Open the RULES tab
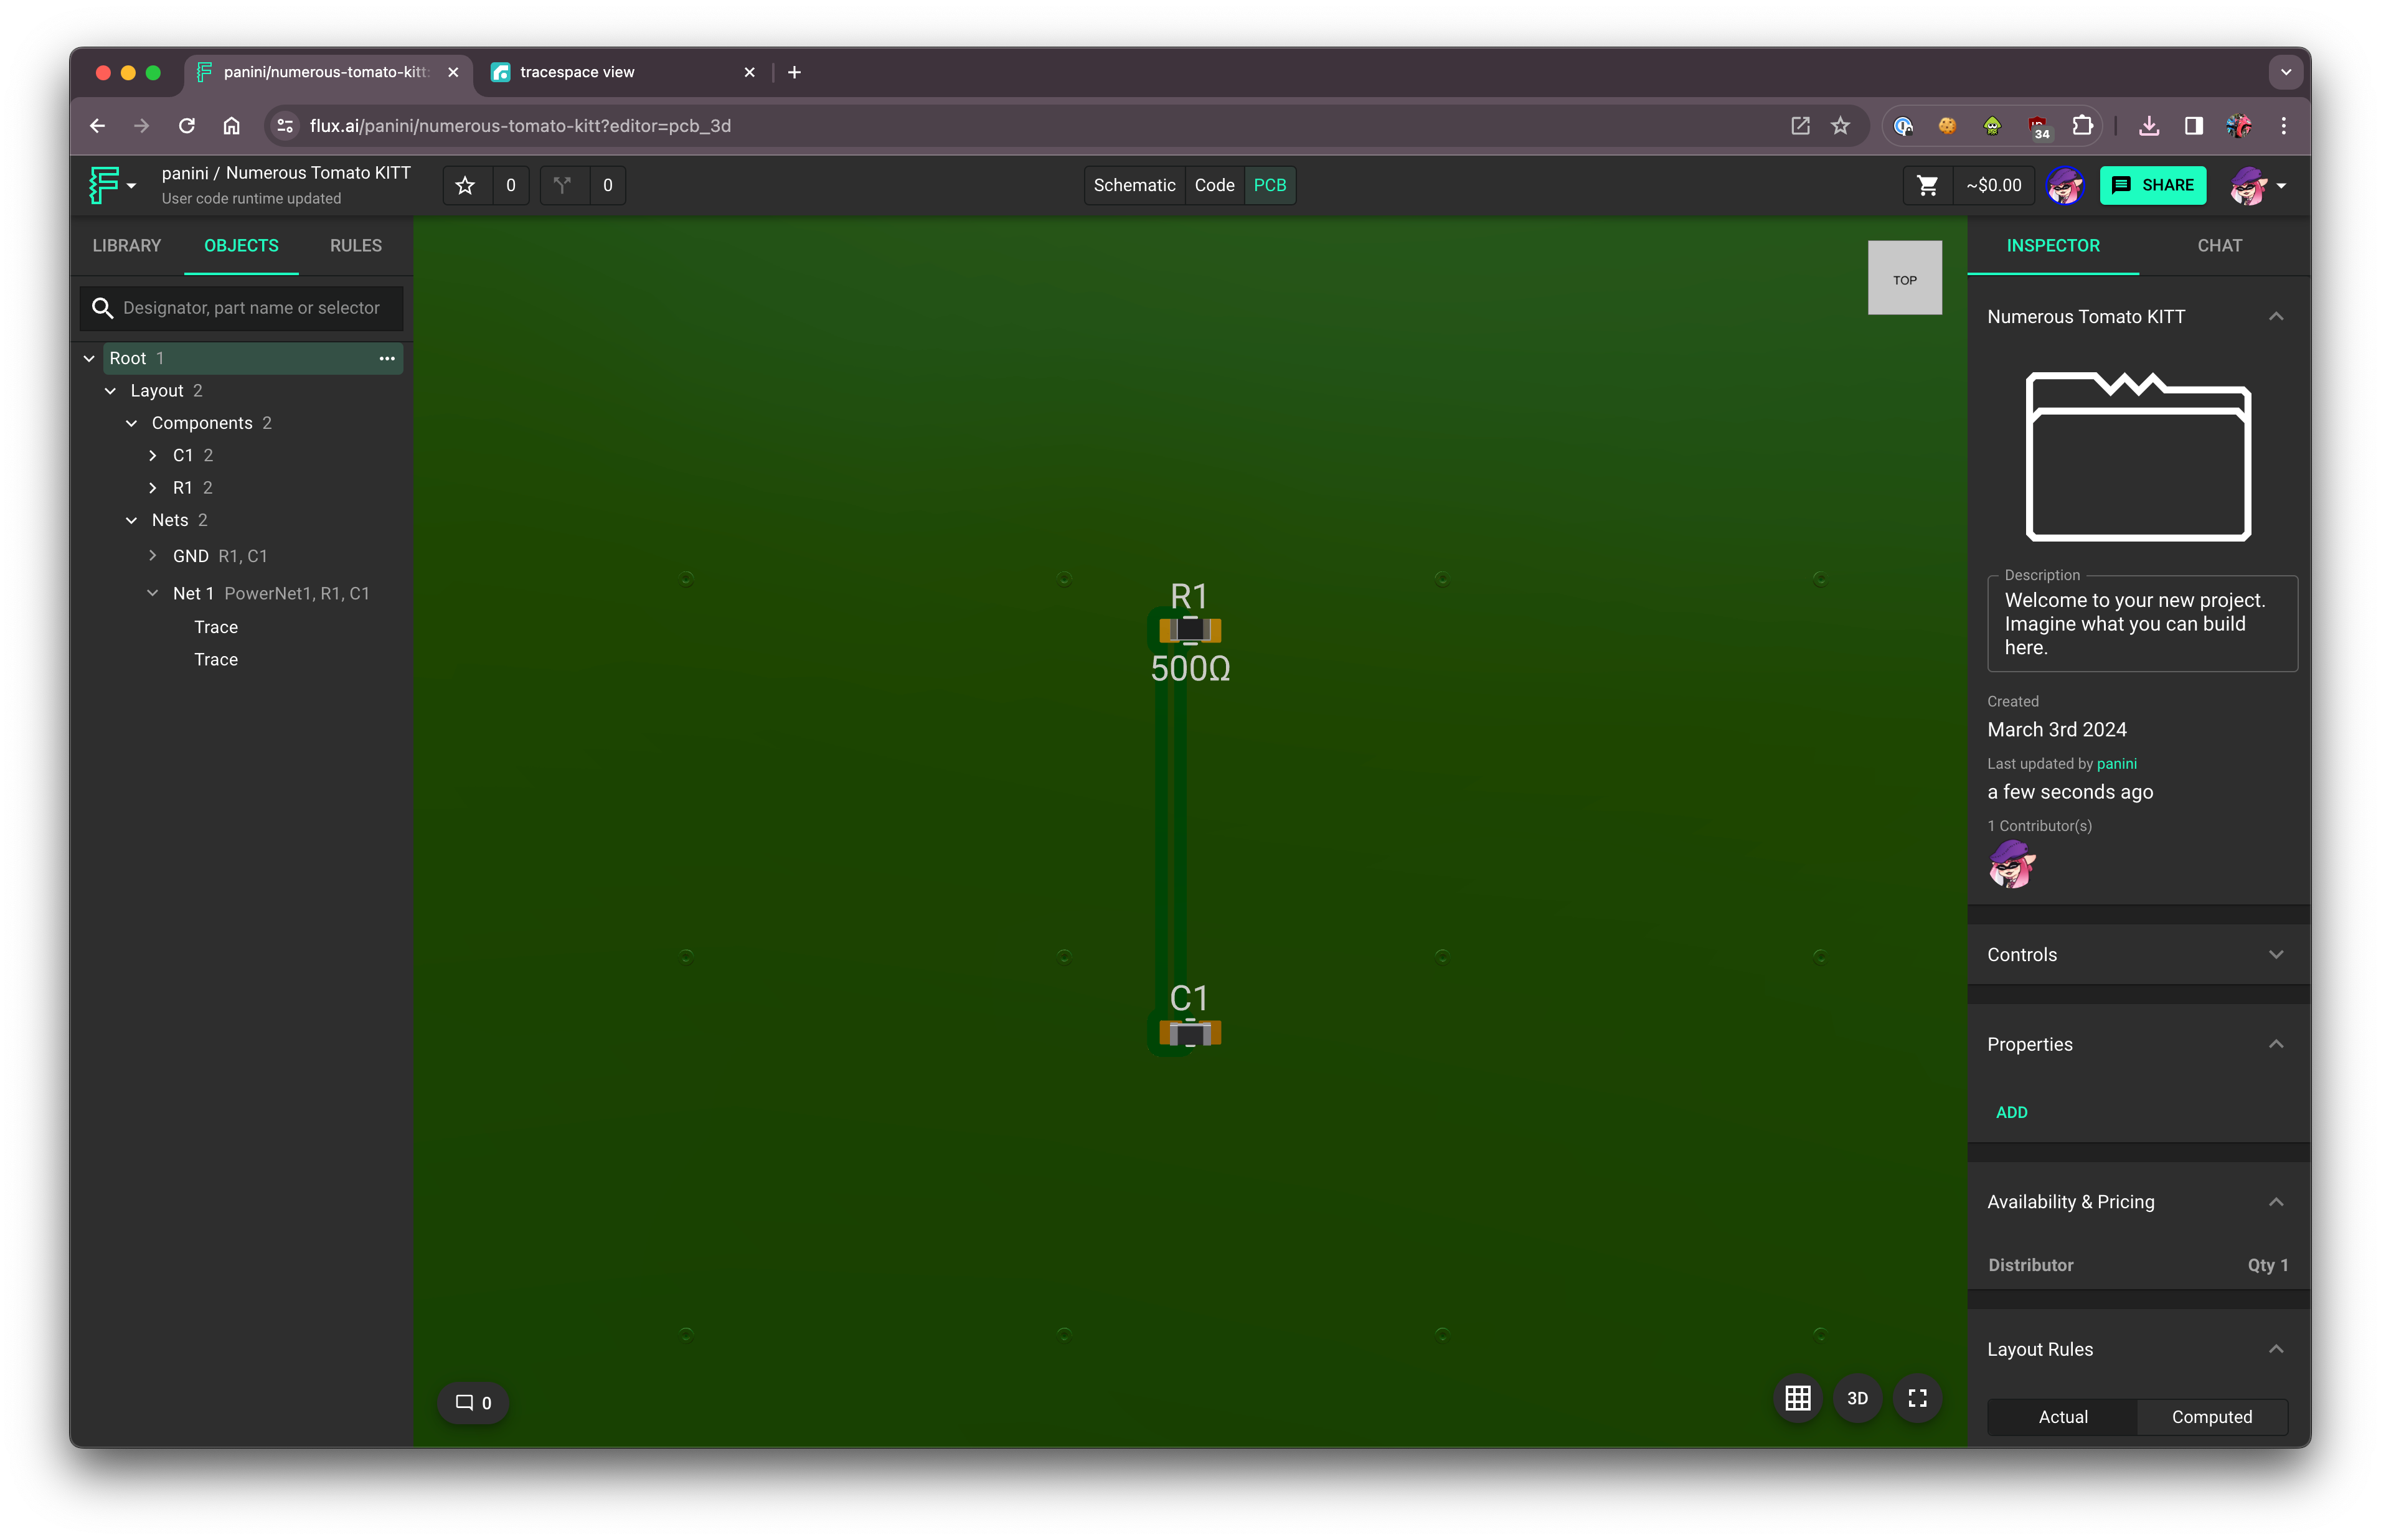Viewport: 2381px width, 1540px height. (x=356, y=246)
